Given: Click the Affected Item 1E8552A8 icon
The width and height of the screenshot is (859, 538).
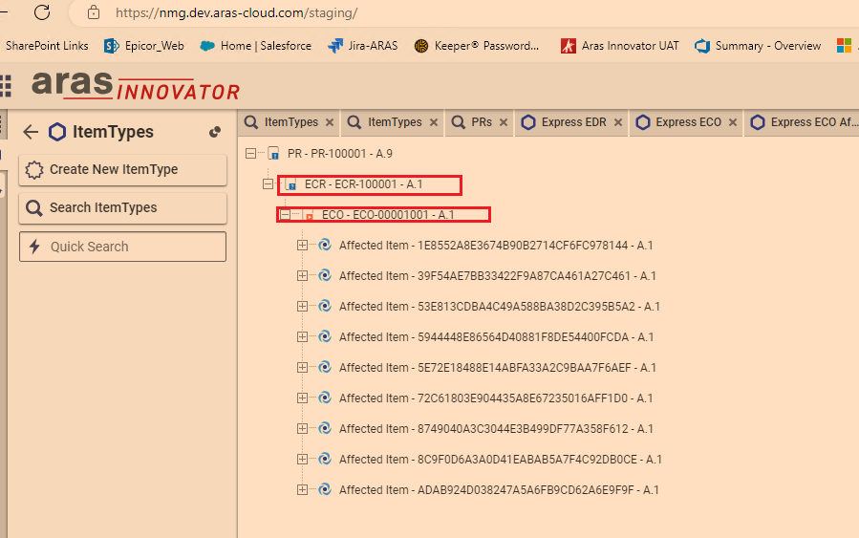Looking at the screenshot, I should click(x=325, y=246).
